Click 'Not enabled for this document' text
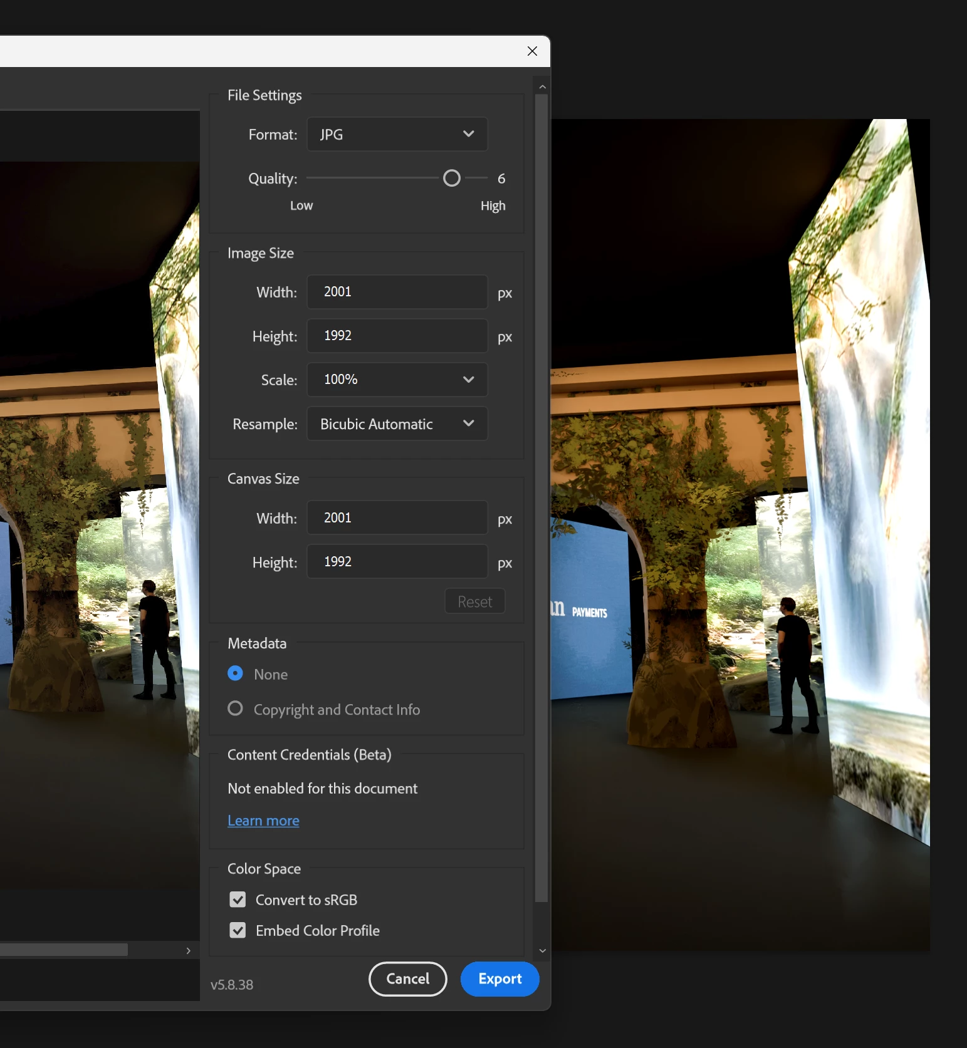The height and width of the screenshot is (1048, 967). click(323, 789)
